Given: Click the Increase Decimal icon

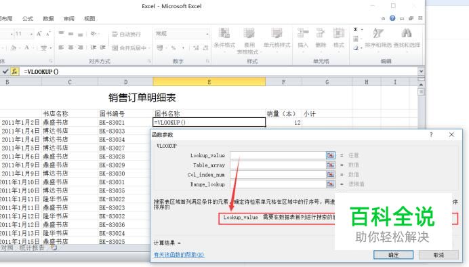Looking at the screenshot, I should [x=196, y=48].
